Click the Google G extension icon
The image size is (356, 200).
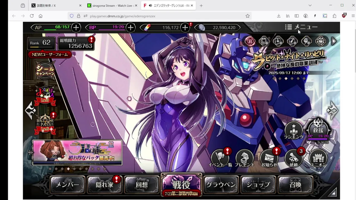click(325, 16)
